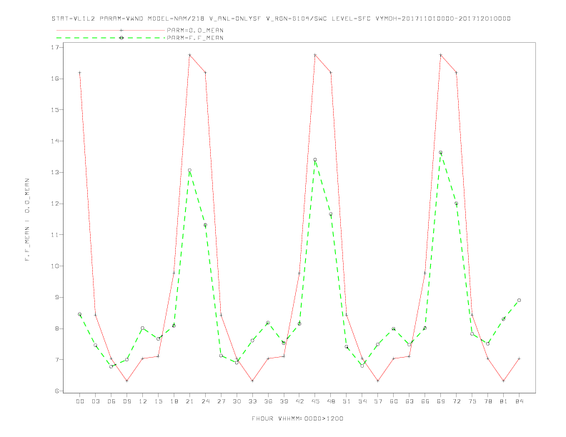Click the 69 tick label on the x-axis
Screen dimensions: 566x437
coord(441,401)
